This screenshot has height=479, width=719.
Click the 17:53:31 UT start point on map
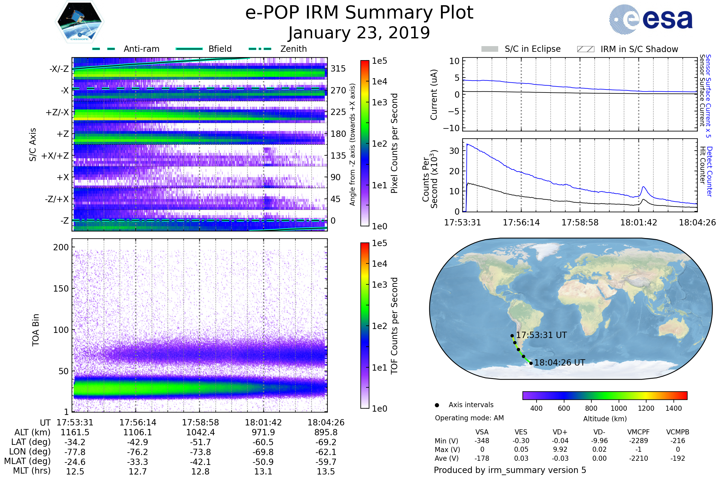[512, 336]
